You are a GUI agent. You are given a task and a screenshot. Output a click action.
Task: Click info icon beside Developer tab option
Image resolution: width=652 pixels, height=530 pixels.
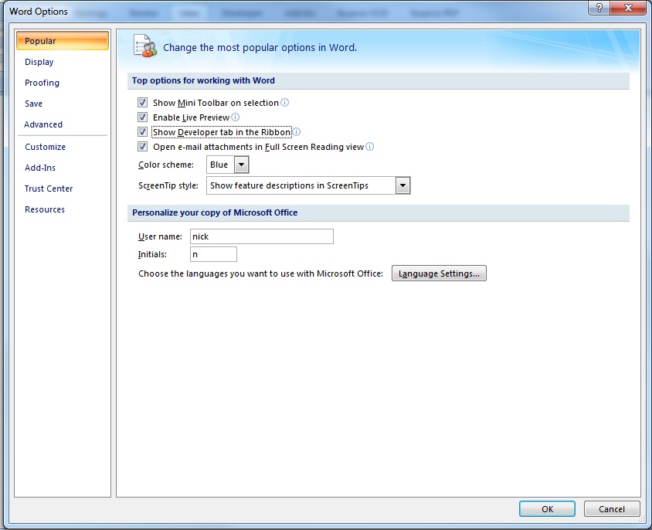point(297,132)
